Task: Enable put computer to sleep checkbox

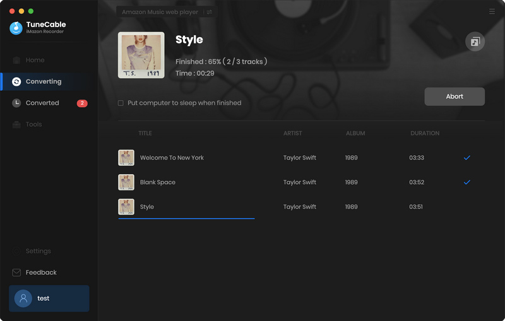Action: pos(121,103)
